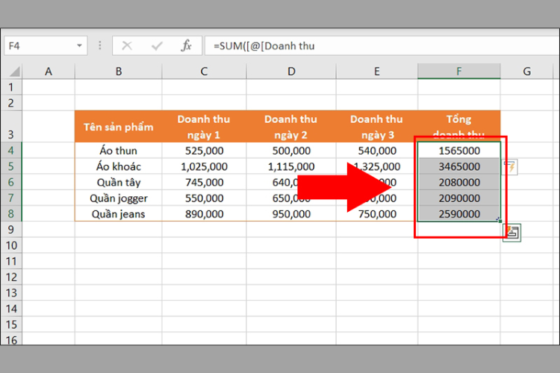Select row 2 header

(x=11, y=103)
